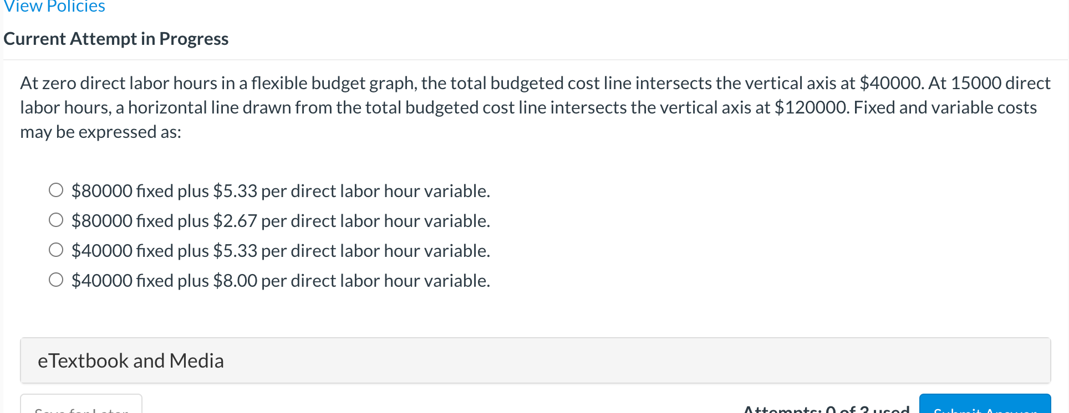Save this question attempt for later
Screen dimensions: 1069x413
(81, 410)
